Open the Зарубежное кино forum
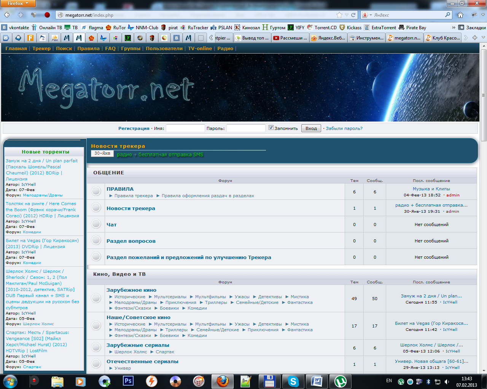 click(x=131, y=290)
